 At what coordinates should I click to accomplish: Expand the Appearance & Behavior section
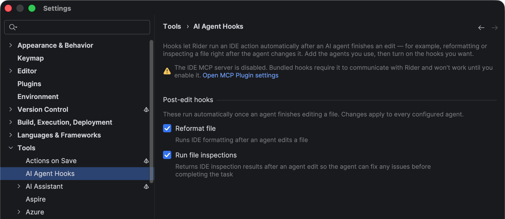click(11, 45)
